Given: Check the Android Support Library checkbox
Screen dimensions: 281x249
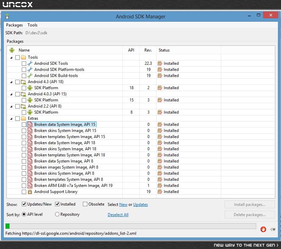Looking at the screenshot, I should pyautogui.click(x=24, y=192).
